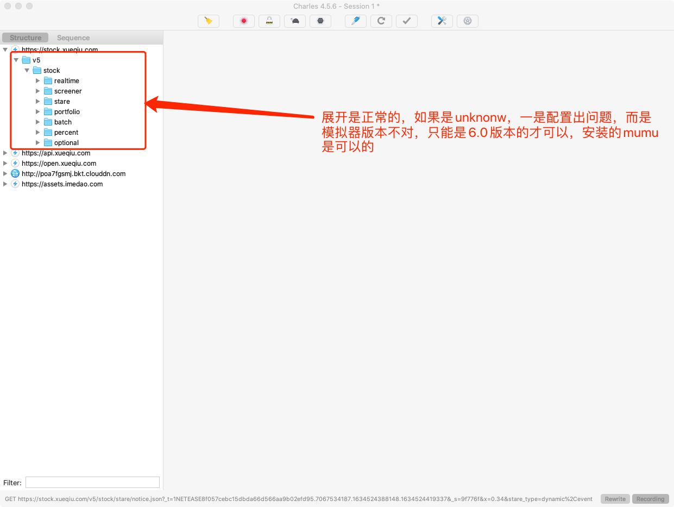The image size is (674, 507).
Task: Expand the poa7fgsmj.bkt.clouddn.com host
Action: tap(5, 173)
